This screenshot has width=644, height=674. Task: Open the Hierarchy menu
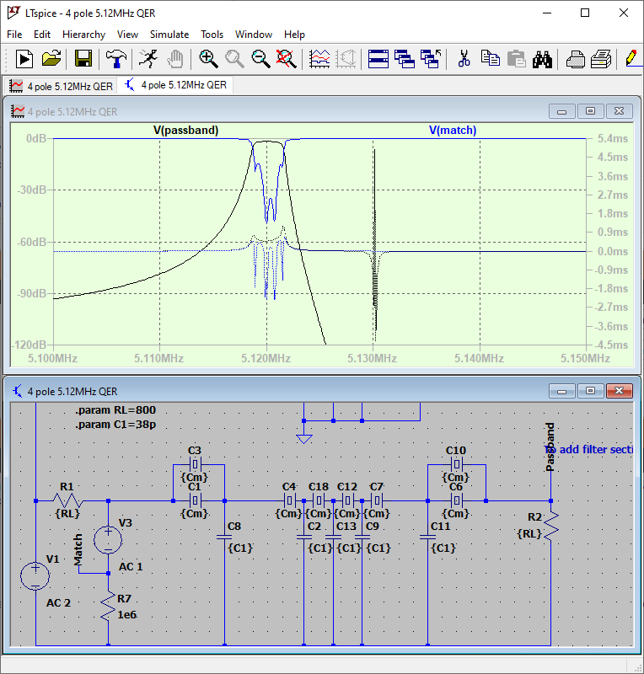click(x=83, y=35)
